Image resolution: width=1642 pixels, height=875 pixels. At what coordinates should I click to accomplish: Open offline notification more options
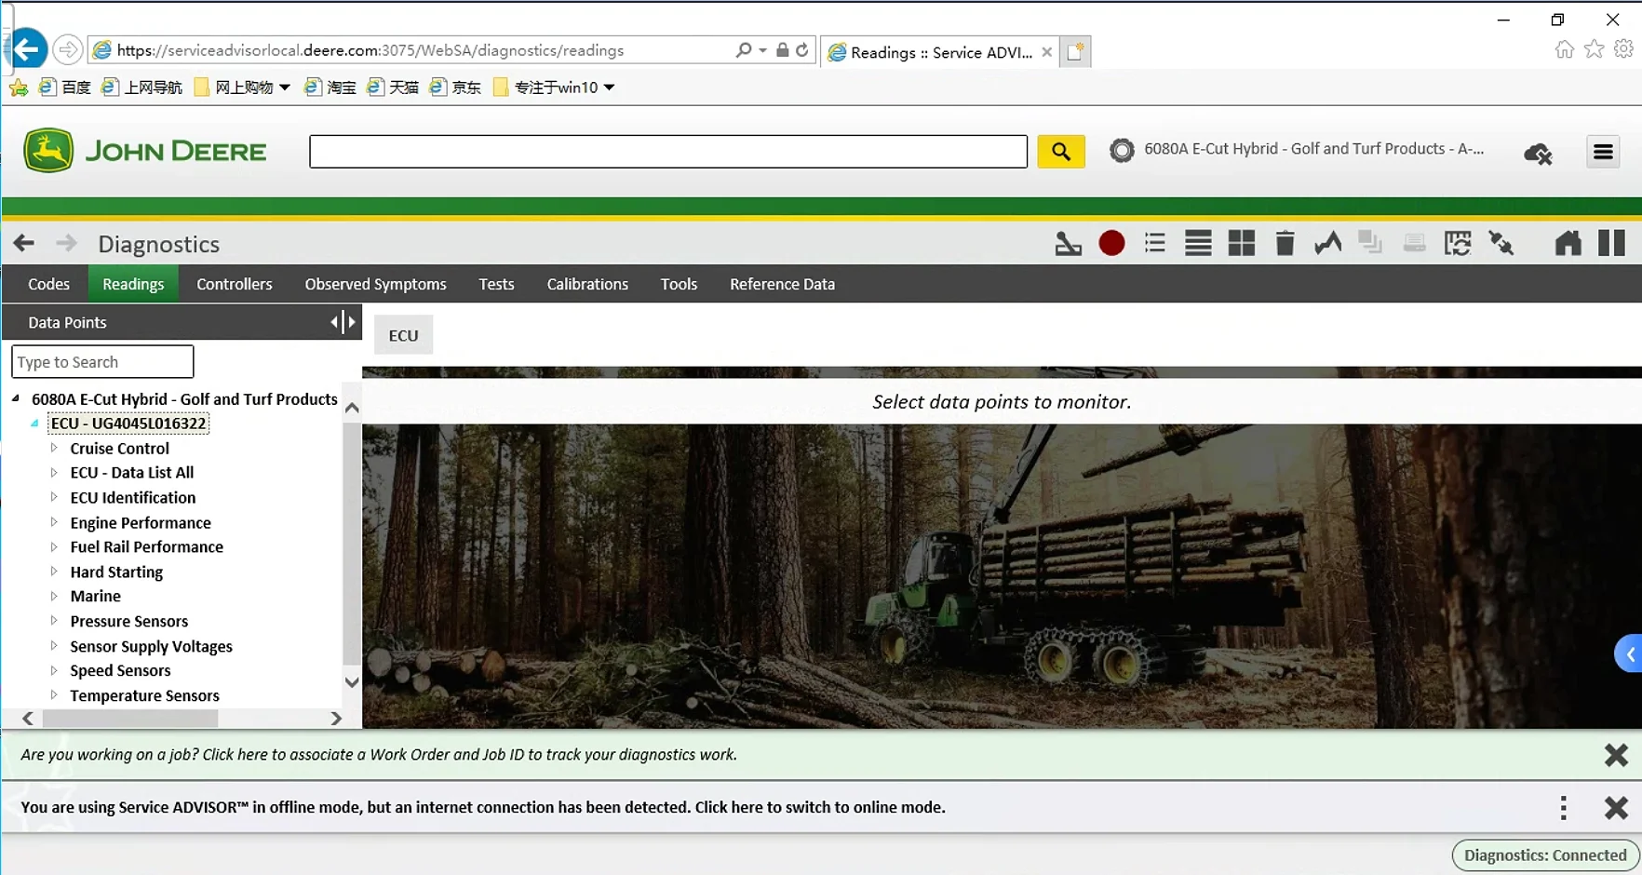pyautogui.click(x=1564, y=807)
